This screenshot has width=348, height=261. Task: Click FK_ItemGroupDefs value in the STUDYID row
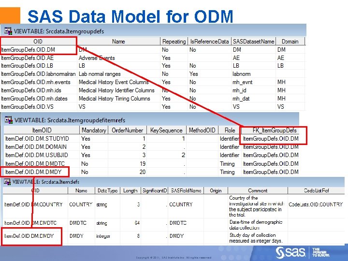271,139
